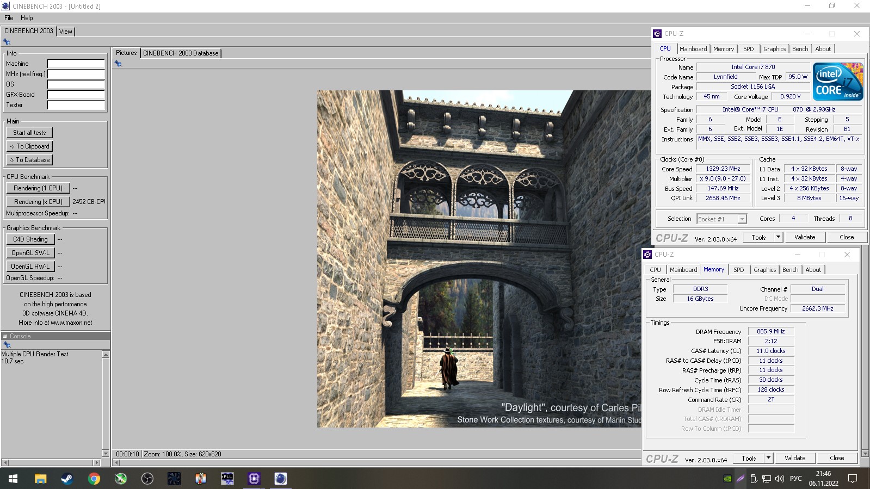
Task: Select the CINEBENCH 2003 tab
Action: (29, 31)
